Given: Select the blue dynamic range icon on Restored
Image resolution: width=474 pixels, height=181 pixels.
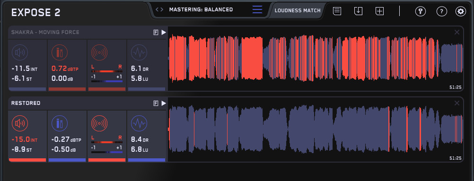Looking at the screenshot, I should 139,124.
